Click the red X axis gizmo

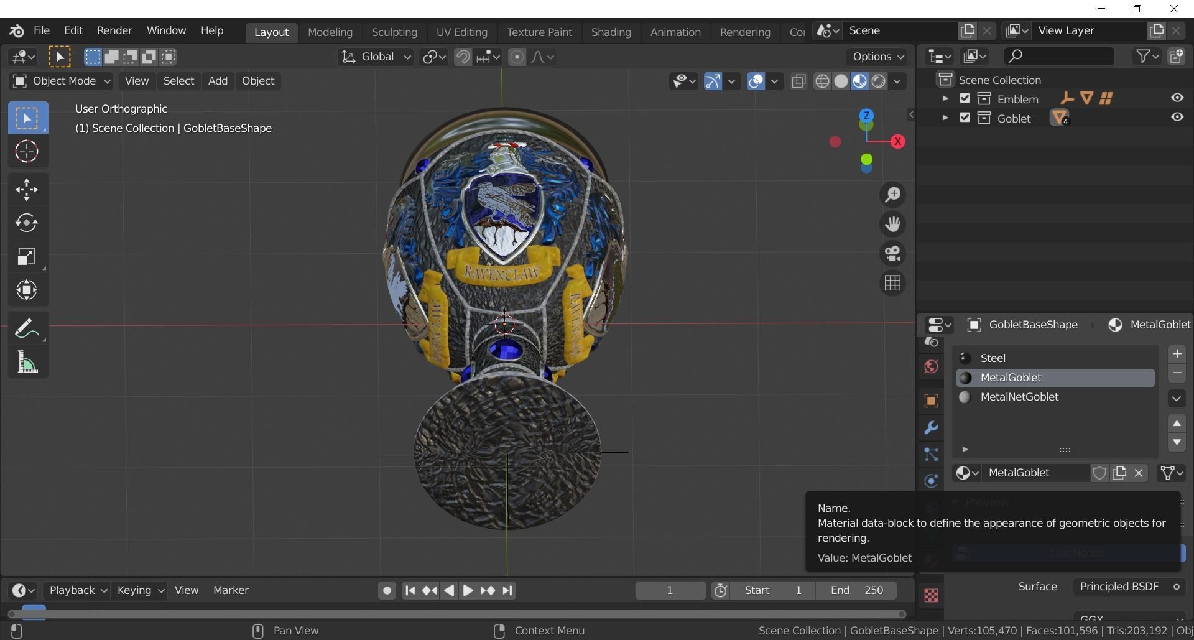897,142
